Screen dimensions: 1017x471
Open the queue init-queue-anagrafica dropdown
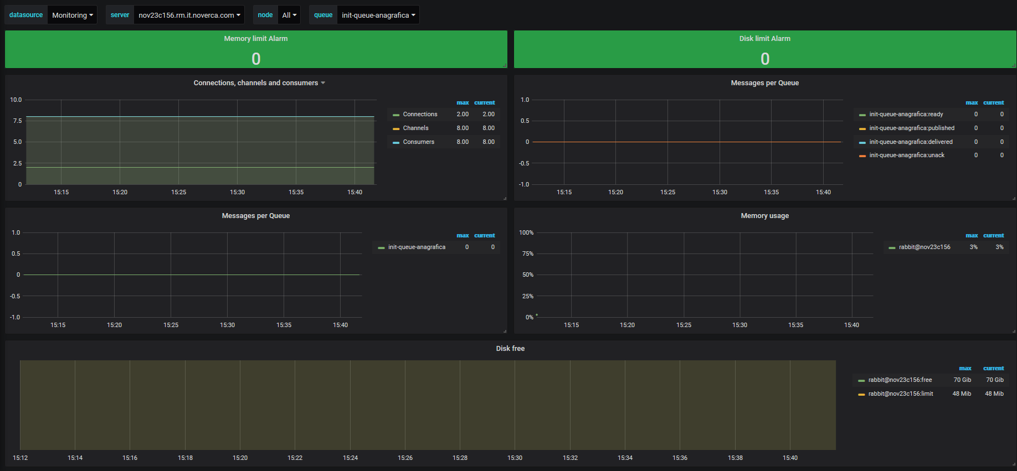pos(378,15)
